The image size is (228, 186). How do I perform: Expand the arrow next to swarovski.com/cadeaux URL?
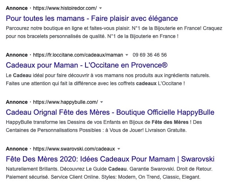119,149
